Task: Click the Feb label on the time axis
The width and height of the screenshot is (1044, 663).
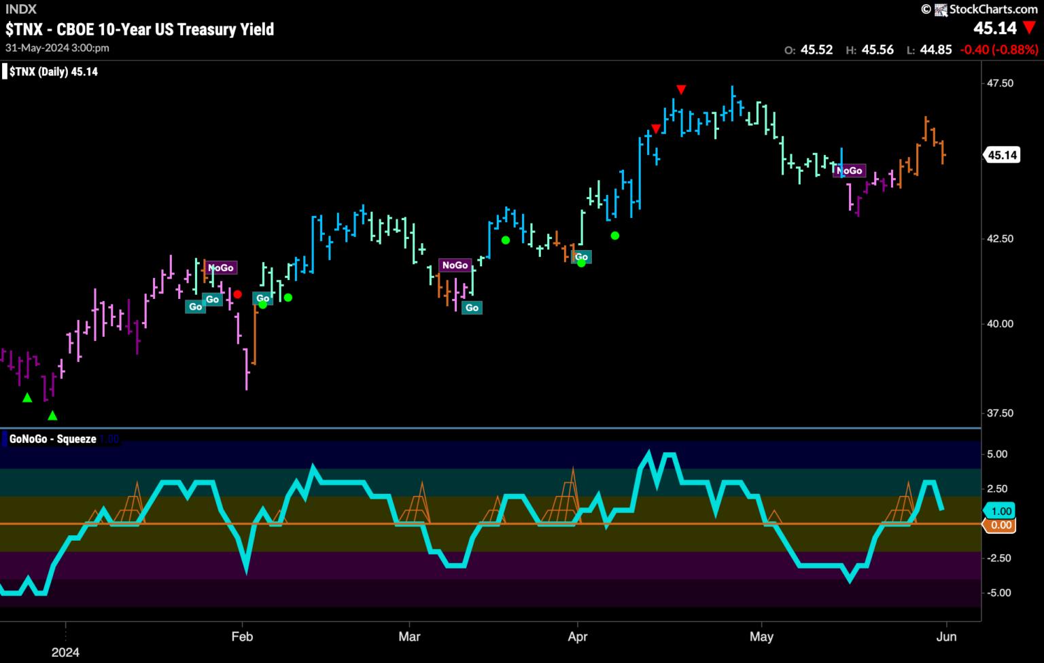Action: 242,637
